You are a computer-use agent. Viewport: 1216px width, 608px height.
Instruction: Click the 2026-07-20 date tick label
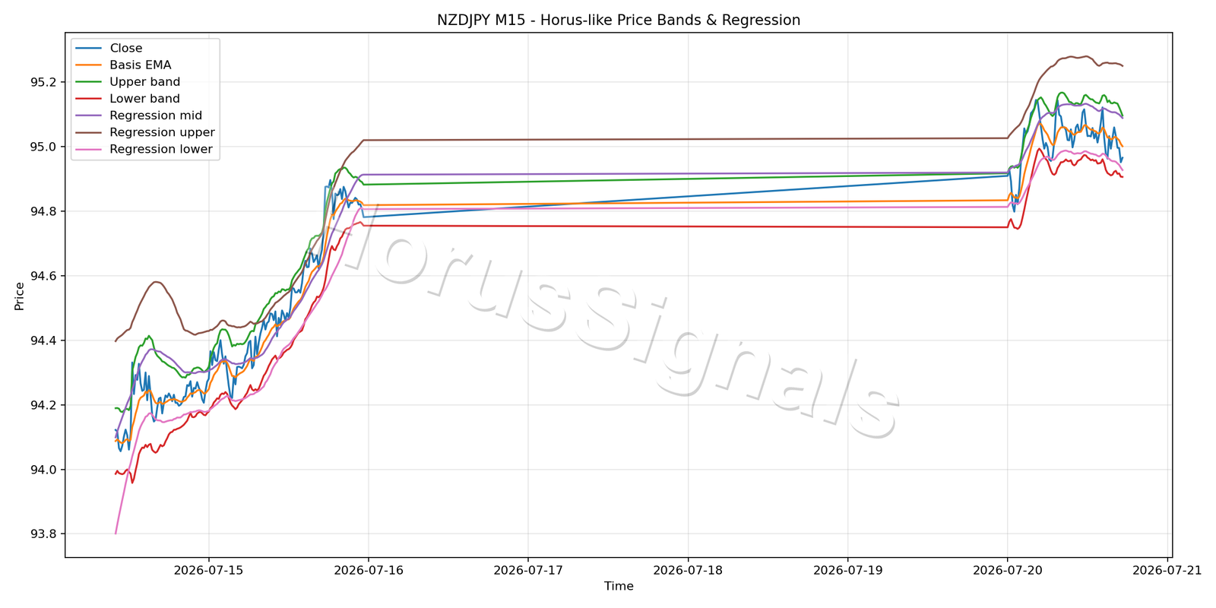1007,570
